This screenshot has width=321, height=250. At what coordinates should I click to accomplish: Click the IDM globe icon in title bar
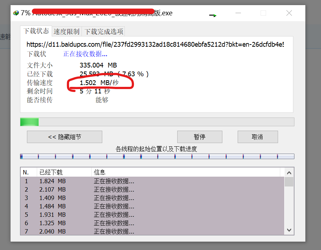[x=16, y=13]
